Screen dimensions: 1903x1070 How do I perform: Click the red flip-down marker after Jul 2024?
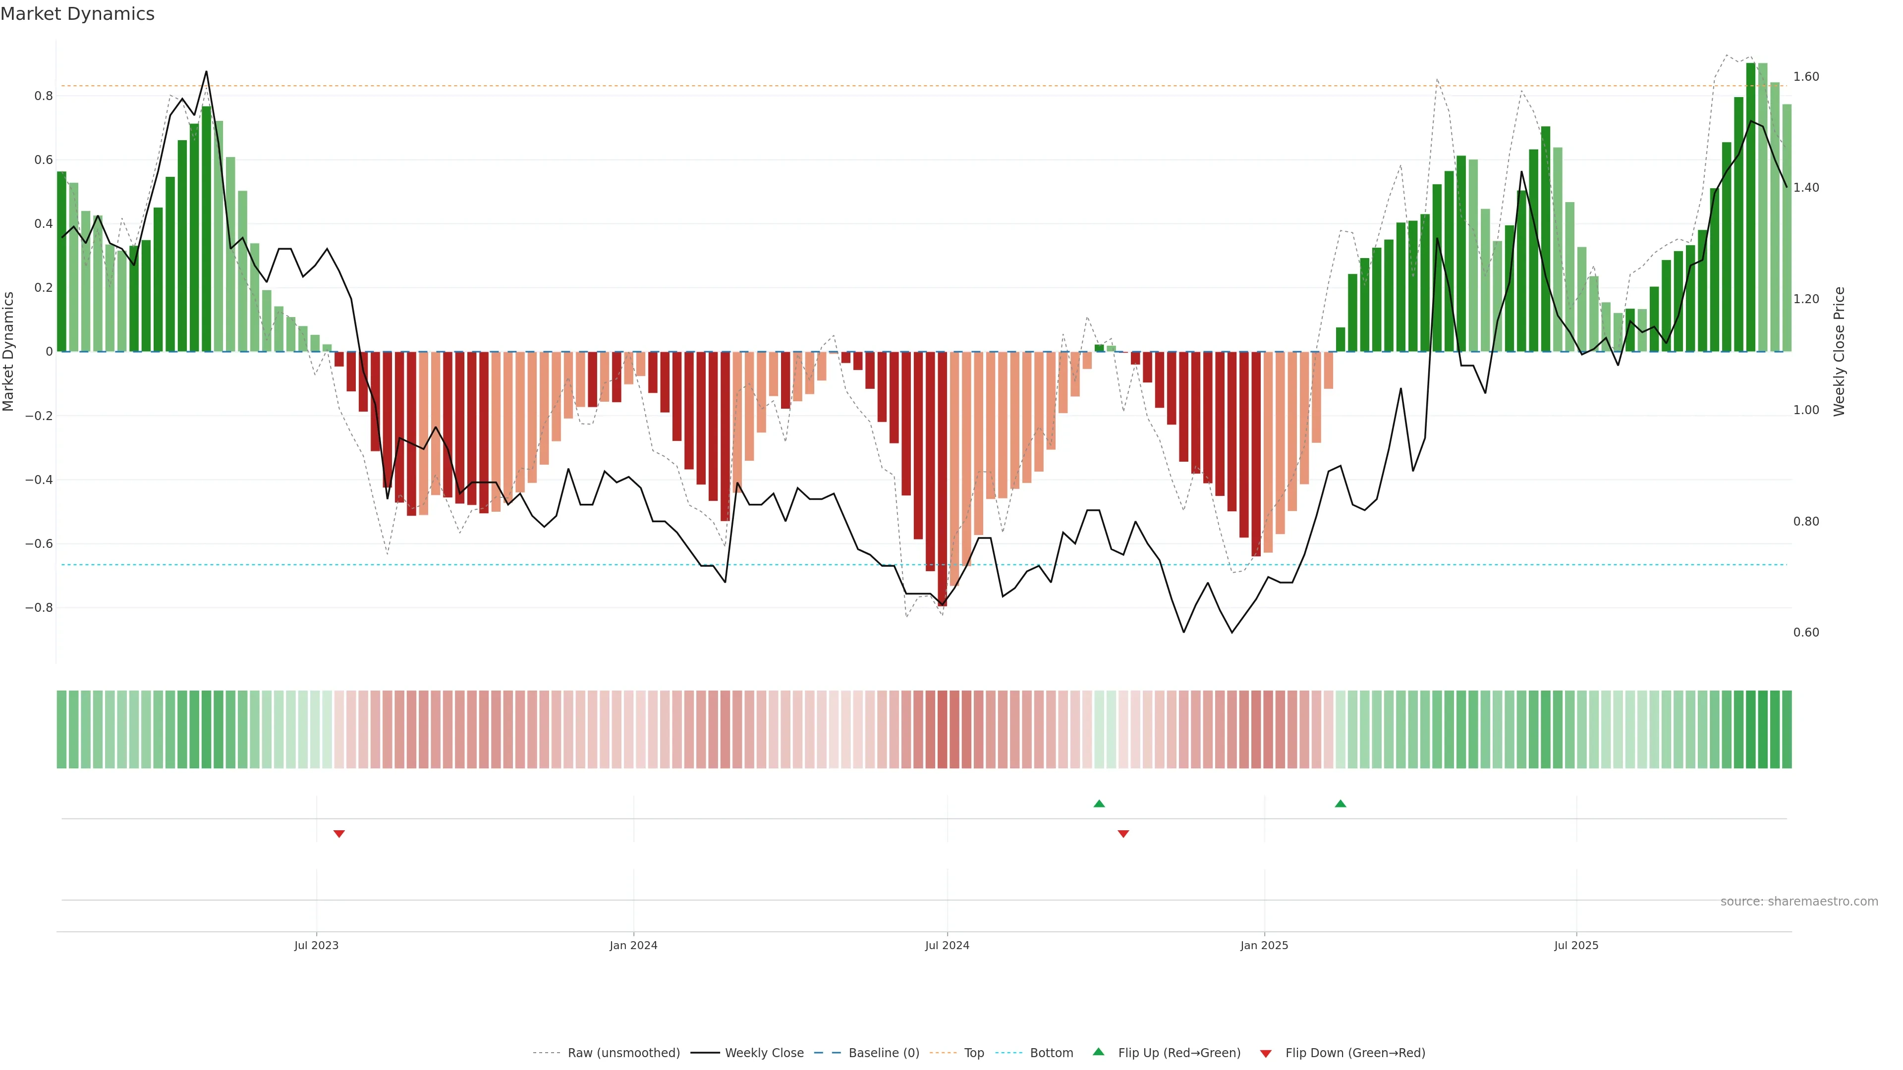[1123, 834]
